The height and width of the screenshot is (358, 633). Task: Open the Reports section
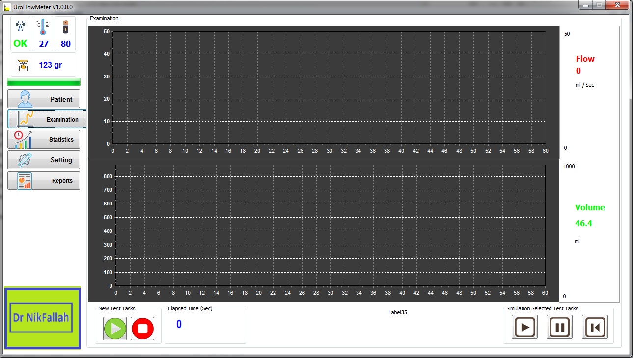(x=44, y=181)
